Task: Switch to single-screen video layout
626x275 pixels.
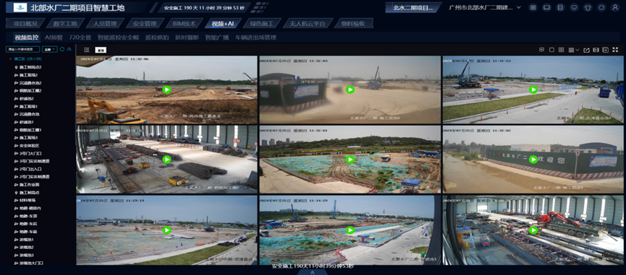Action: point(551,50)
